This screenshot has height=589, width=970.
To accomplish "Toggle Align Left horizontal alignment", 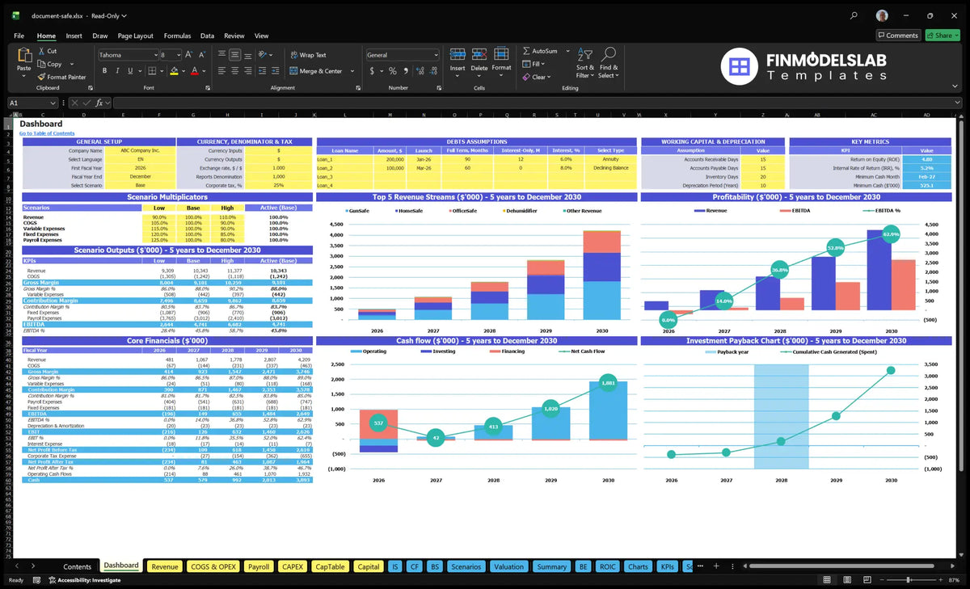I will tap(221, 71).
